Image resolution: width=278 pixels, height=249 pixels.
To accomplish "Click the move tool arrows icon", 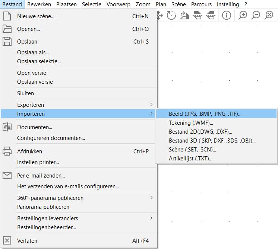I will (160, 15).
